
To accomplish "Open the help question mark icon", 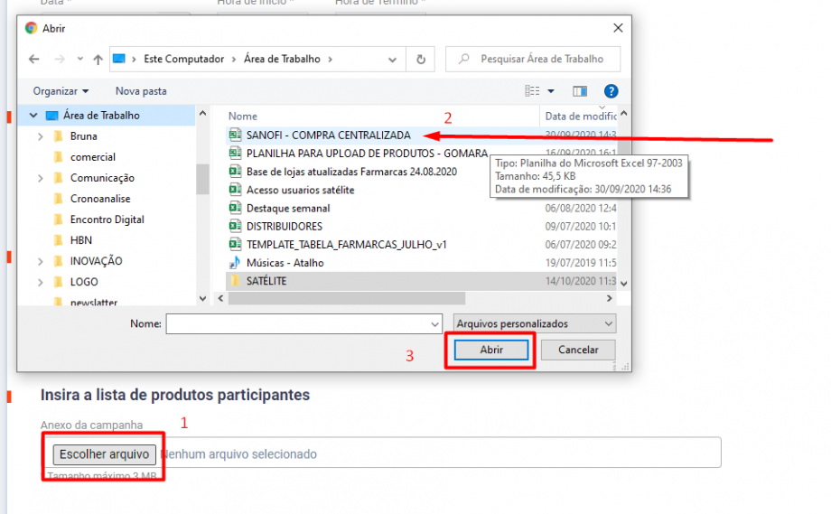I will click(611, 91).
